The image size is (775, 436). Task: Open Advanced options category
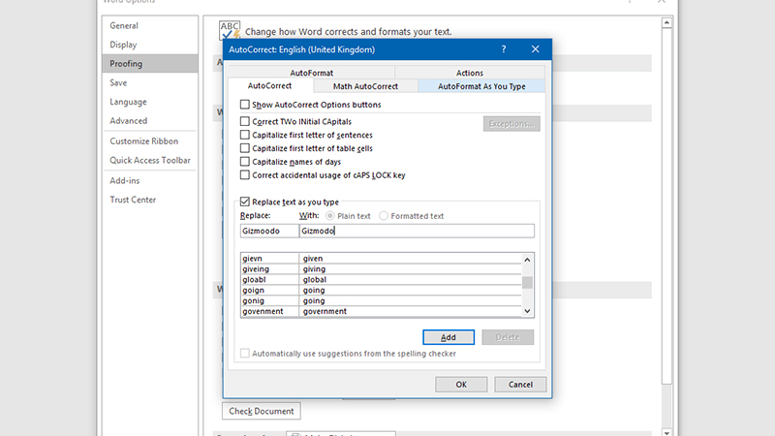click(x=150, y=120)
